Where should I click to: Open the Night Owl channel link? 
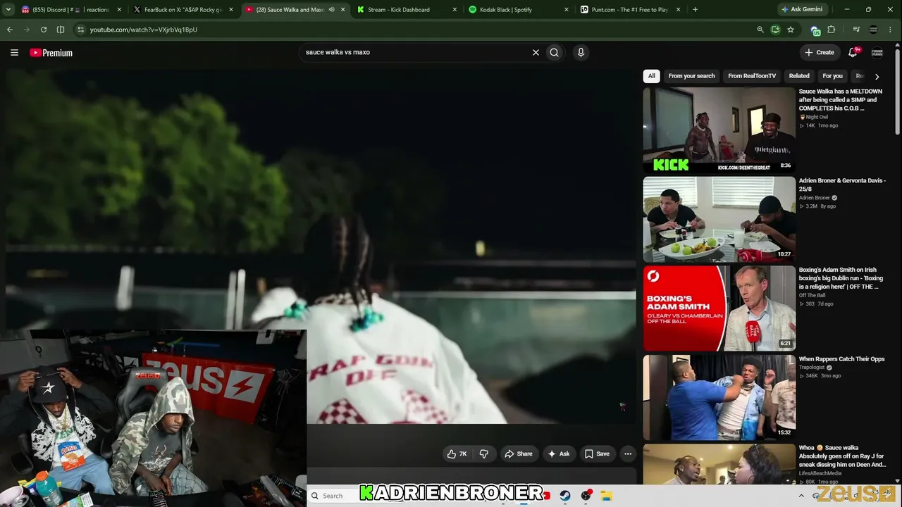point(816,117)
